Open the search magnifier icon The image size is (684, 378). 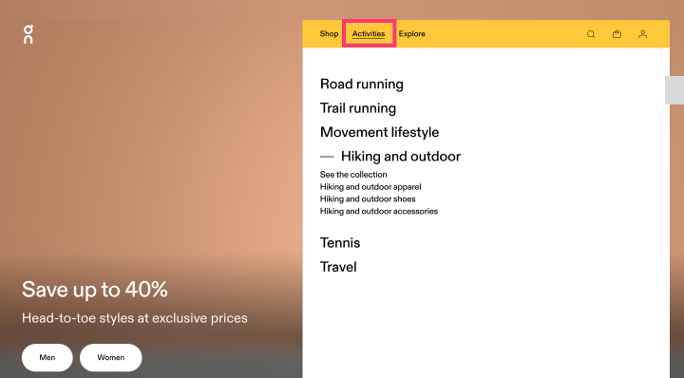tap(591, 34)
